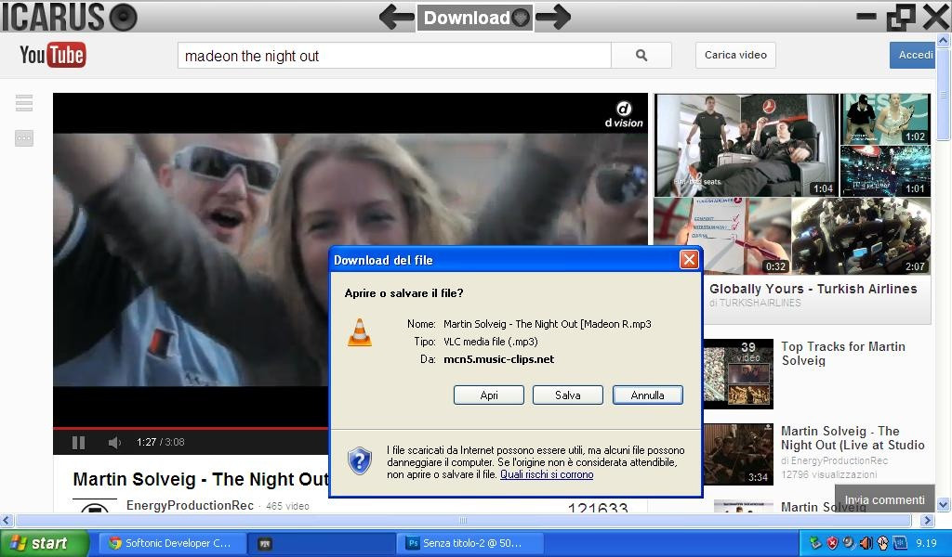Open the 39 video playlist thumbnail
Viewport: 952px width, 557px height.
(x=738, y=374)
